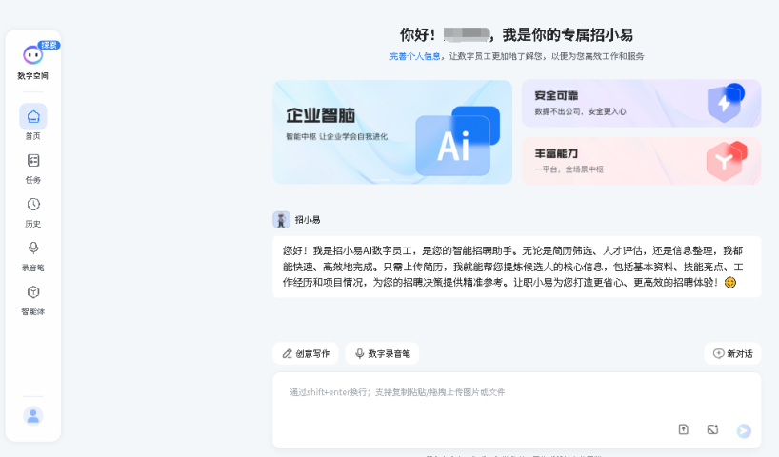The image size is (779, 457).
Task: Click text 数据不出公司，安全更入心
Action: 580,111
